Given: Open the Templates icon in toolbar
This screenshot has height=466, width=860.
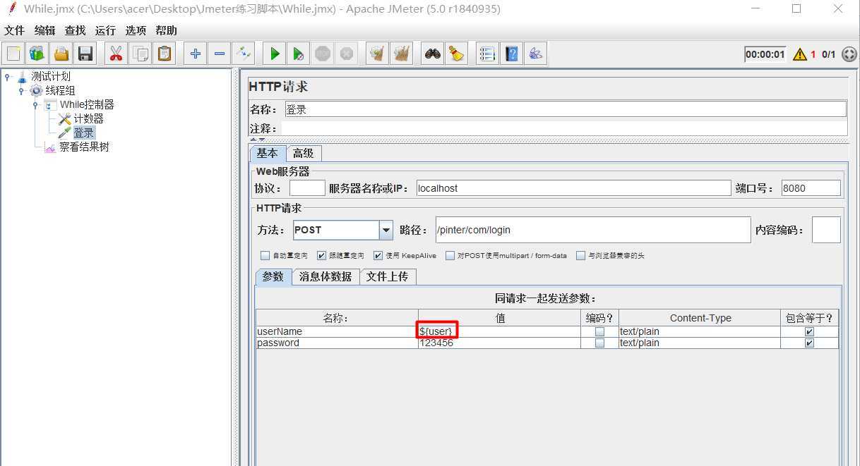Looking at the screenshot, I should pyautogui.click(x=37, y=54).
